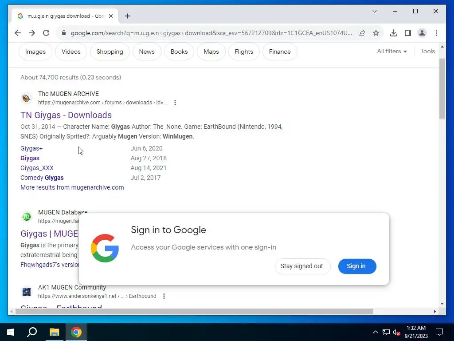
Task: Filter results by Images
Action: (x=35, y=52)
